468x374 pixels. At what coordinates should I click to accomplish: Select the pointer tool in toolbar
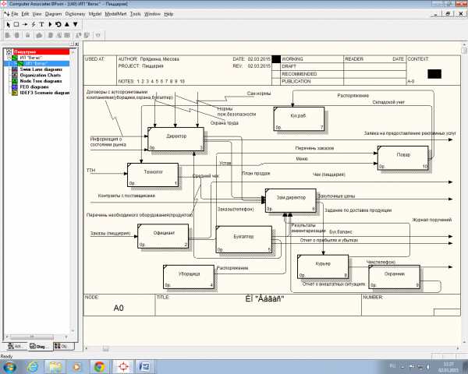[x=7, y=24]
